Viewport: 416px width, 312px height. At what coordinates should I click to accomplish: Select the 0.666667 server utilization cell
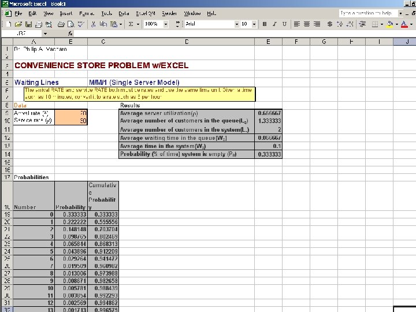click(268, 113)
